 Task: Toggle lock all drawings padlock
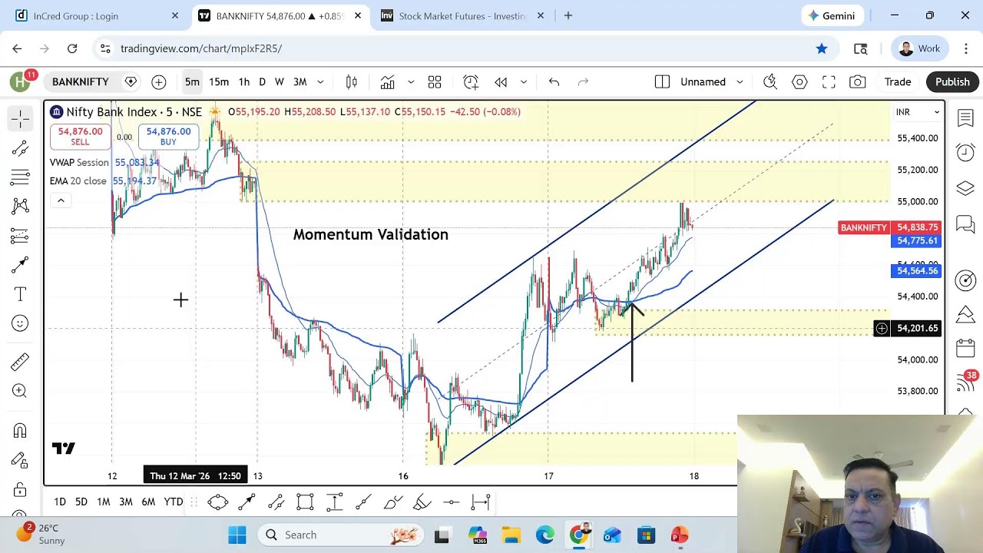click(x=20, y=490)
